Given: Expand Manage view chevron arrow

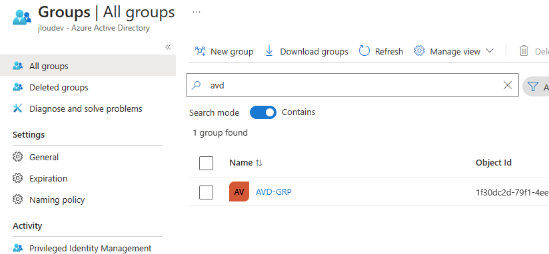Looking at the screenshot, I should 490,51.
